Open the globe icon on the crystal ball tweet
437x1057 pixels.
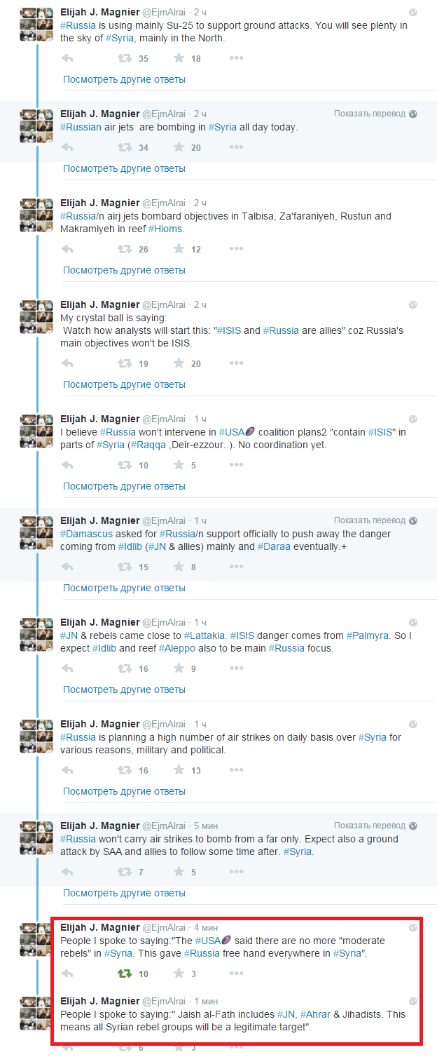[413, 304]
